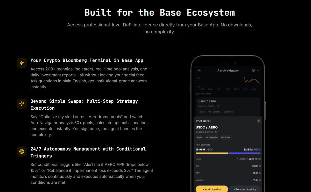Click the Your Crypto Bloomberg Terminal in Base App heading
This screenshot has height=192, width=311.
click(x=87, y=60)
